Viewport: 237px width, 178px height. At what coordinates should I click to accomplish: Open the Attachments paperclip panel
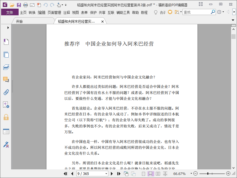tap(6, 92)
